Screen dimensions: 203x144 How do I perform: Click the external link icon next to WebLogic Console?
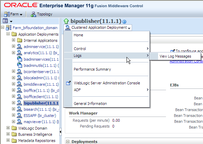[68, 83]
